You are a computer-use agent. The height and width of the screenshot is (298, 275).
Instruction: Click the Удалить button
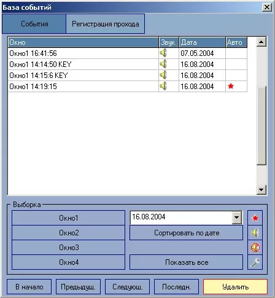click(235, 287)
